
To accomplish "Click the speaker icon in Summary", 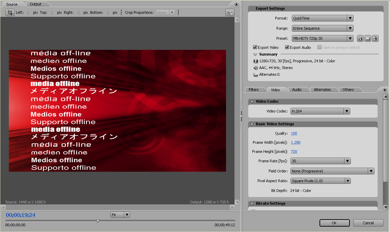I will [256, 68].
